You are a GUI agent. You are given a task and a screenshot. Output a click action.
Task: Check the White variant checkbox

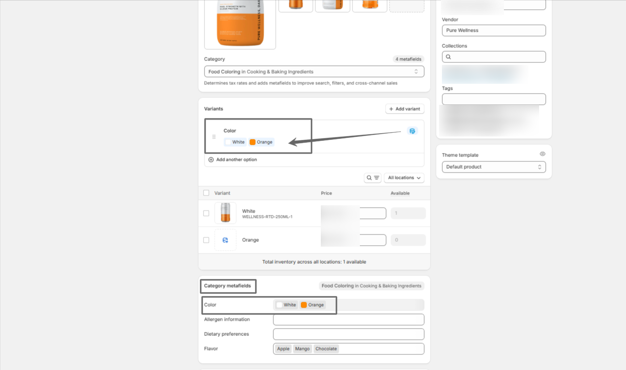(x=206, y=214)
